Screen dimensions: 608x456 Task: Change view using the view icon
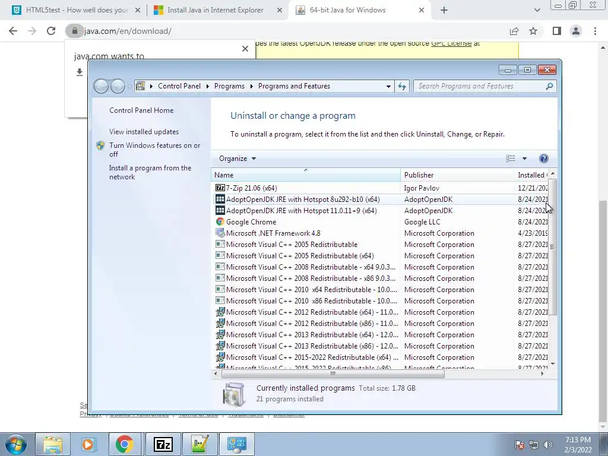tap(511, 158)
